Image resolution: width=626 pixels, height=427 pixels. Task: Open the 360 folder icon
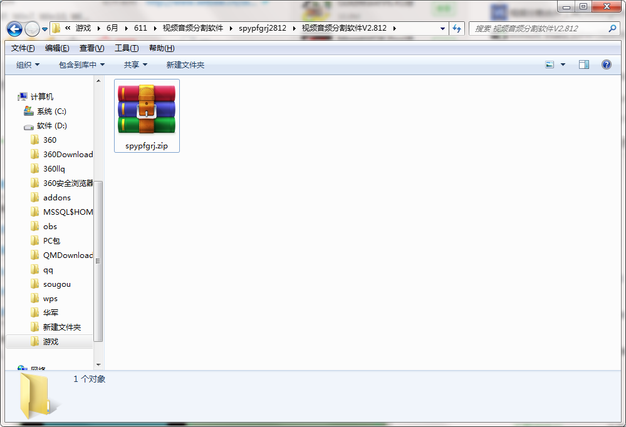(x=34, y=140)
